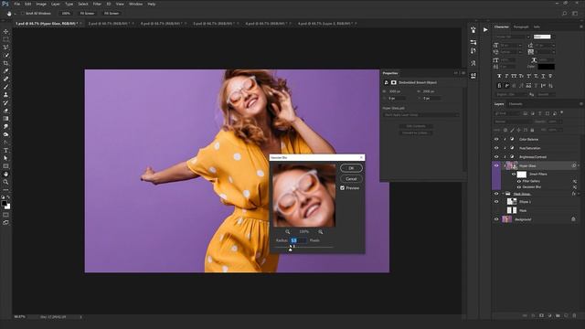Click the Fill Screen button

click(x=112, y=14)
